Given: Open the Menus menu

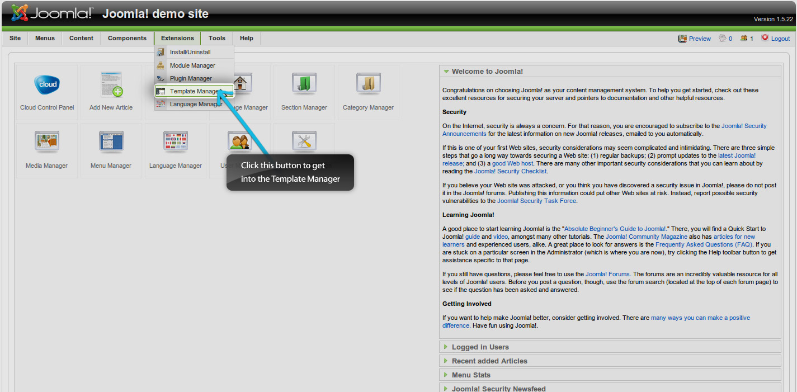Looking at the screenshot, I should coord(45,38).
